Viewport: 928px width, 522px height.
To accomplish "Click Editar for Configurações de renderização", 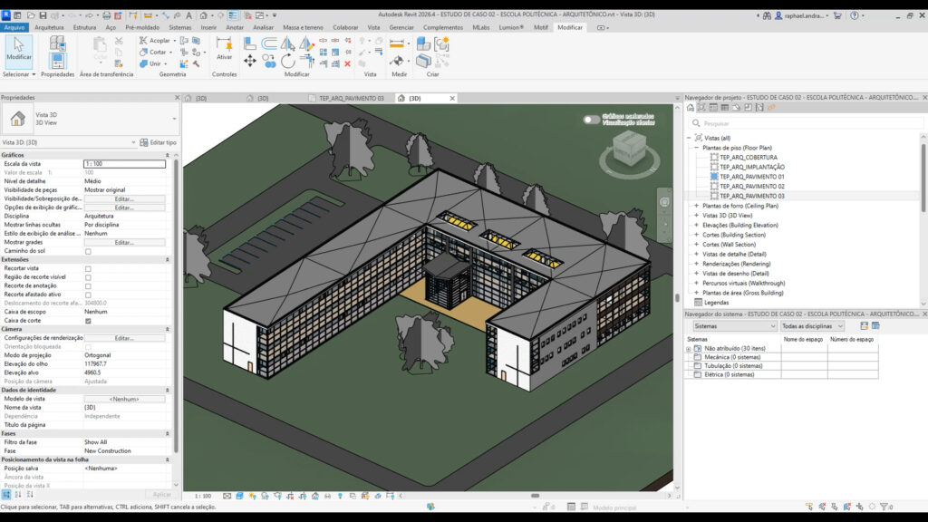I will click(124, 338).
